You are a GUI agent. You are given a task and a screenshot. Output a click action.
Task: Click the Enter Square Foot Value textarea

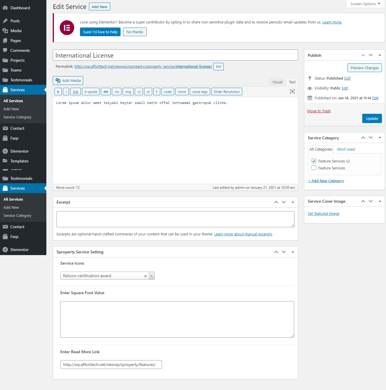click(177, 319)
